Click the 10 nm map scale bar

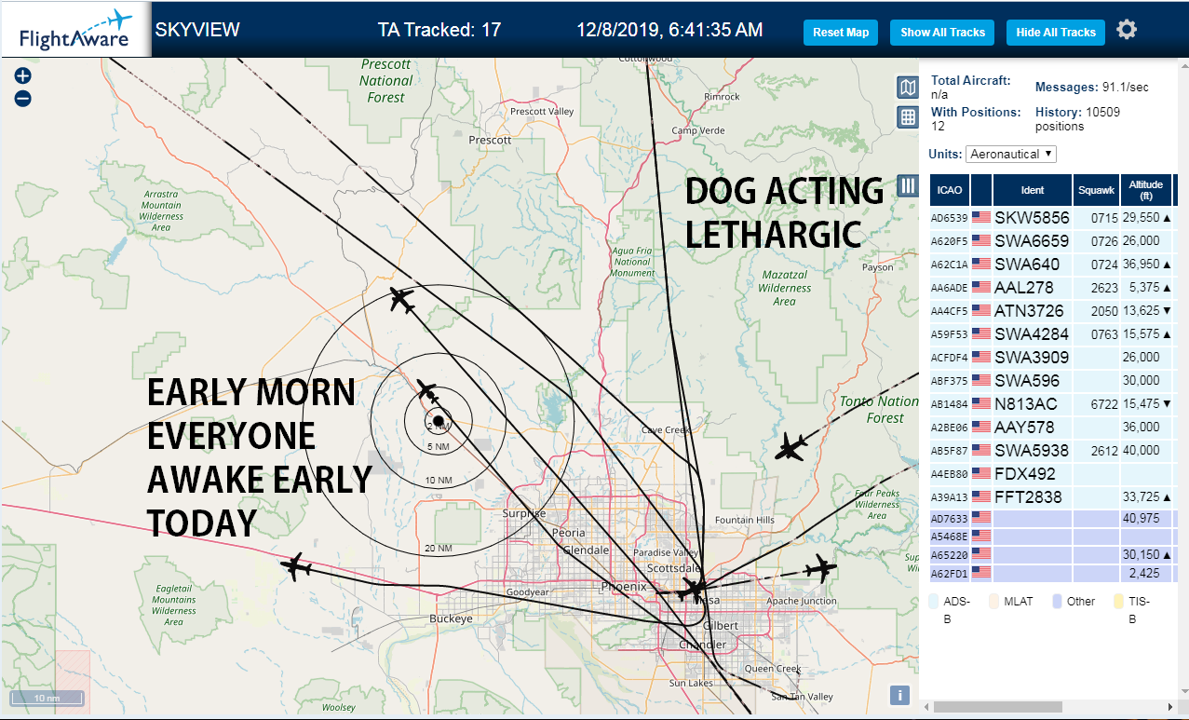[47, 698]
